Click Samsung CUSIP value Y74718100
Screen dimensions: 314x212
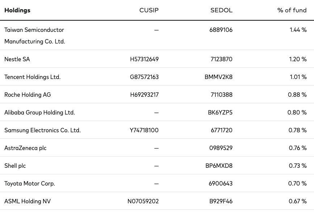(144, 130)
